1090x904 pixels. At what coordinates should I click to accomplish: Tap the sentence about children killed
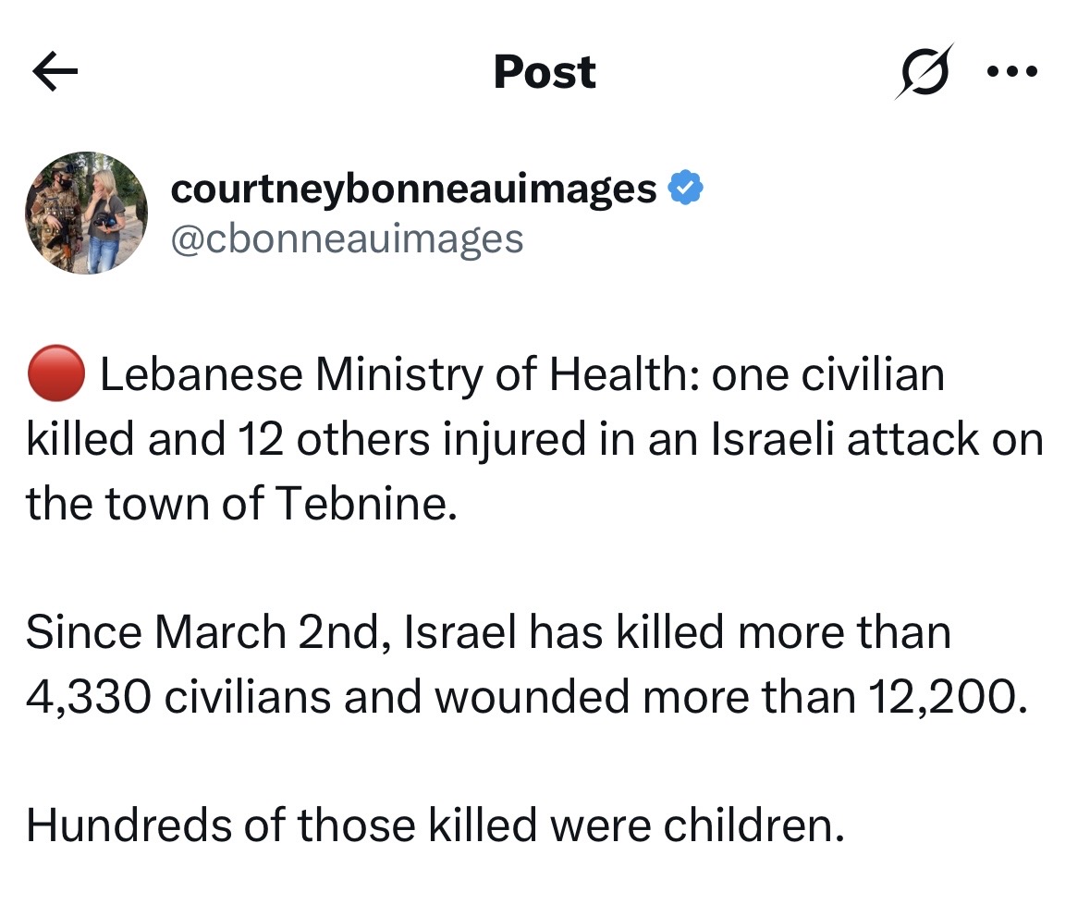click(435, 825)
